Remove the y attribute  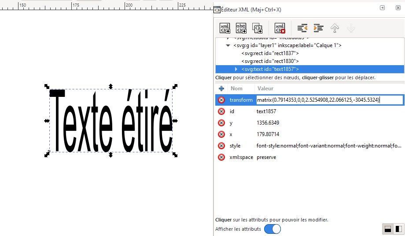(x=221, y=123)
